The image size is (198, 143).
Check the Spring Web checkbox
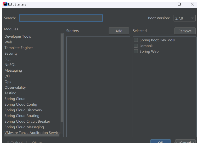(x=136, y=51)
